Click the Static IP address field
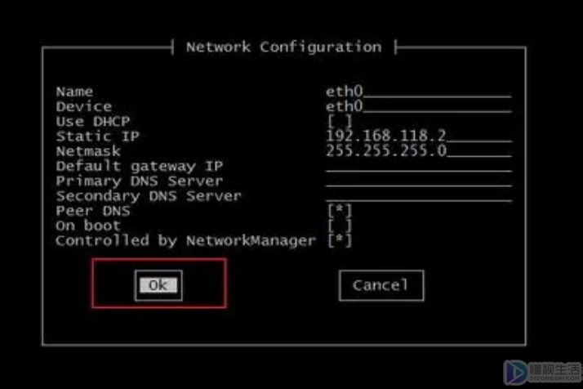The height and width of the screenshot is (389, 583). (418, 136)
